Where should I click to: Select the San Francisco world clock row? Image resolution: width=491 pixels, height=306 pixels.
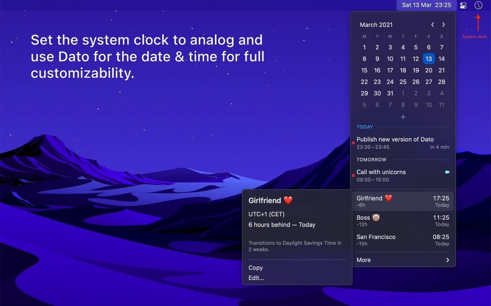point(403,240)
